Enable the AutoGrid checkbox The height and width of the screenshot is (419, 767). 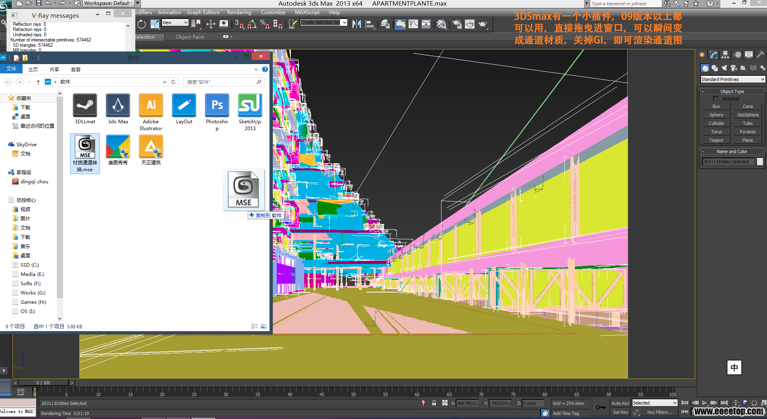coord(715,99)
